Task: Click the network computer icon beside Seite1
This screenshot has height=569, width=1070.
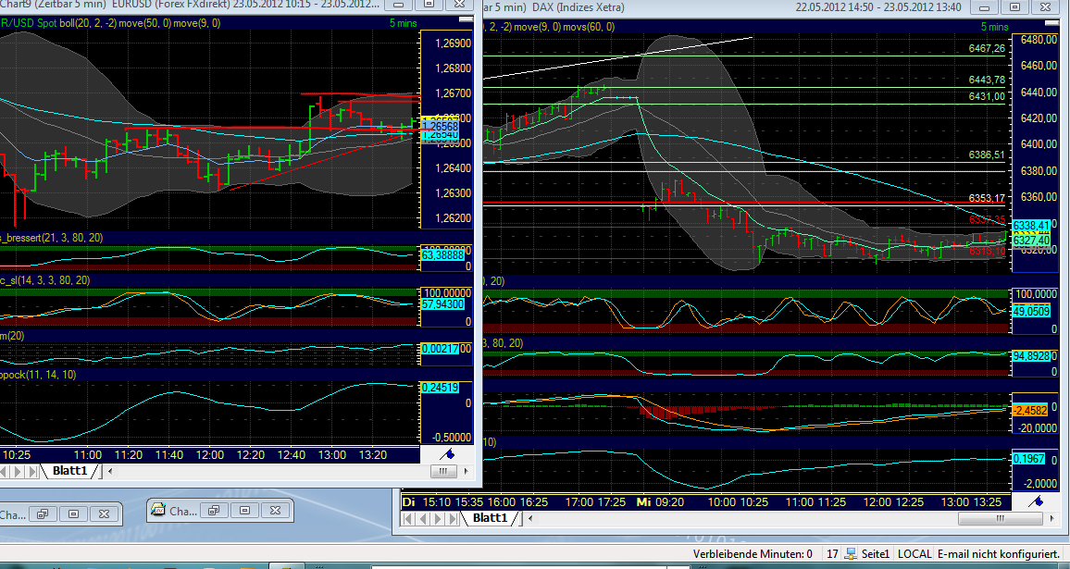Action: click(x=849, y=552)
